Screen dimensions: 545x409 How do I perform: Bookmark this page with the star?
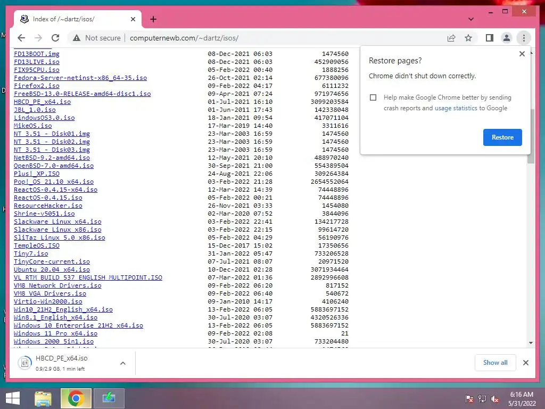[x=468, y=38]
